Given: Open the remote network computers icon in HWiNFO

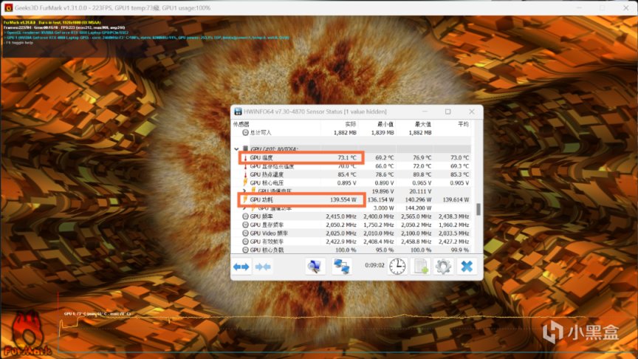Looking at the screenshot, I should (x=342, y=267).
